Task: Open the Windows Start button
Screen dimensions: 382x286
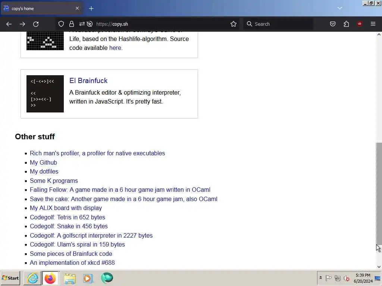Action: tap(10, 278)
